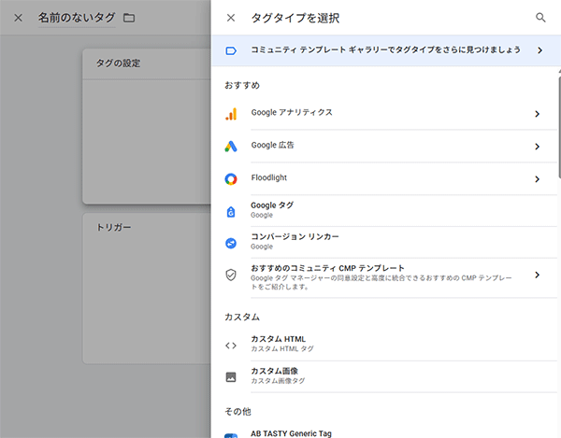Close the 名前のないタグ editor
This screenshot has width=561, height=438.
(x=19, y=18)
